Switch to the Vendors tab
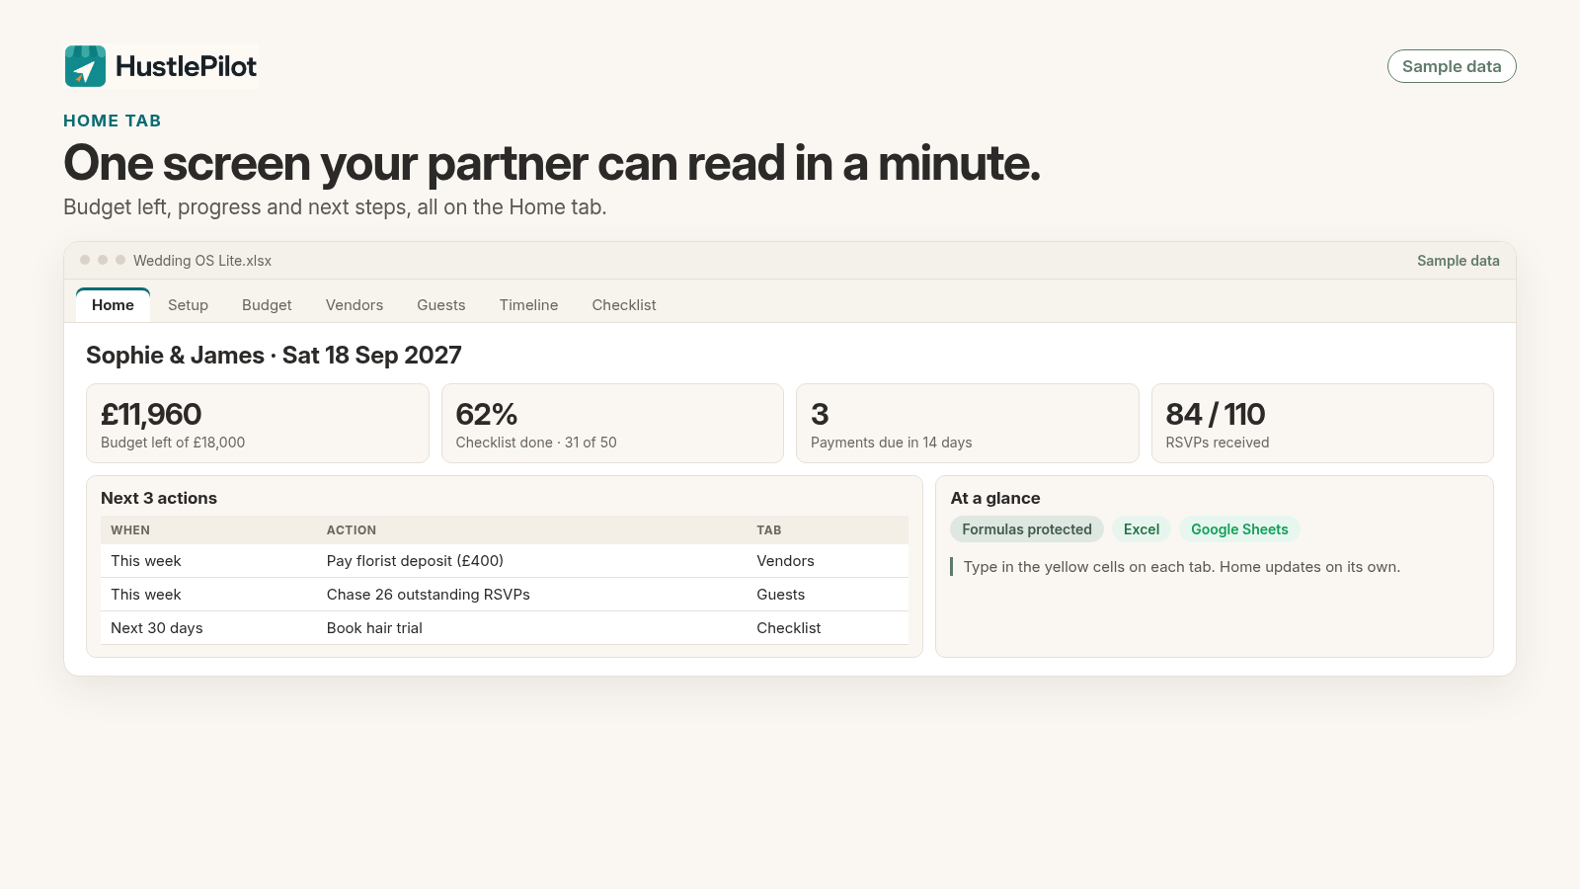The height and width of the screenshot is (889, 1580). pyautogui.click(x=355, y=305)
